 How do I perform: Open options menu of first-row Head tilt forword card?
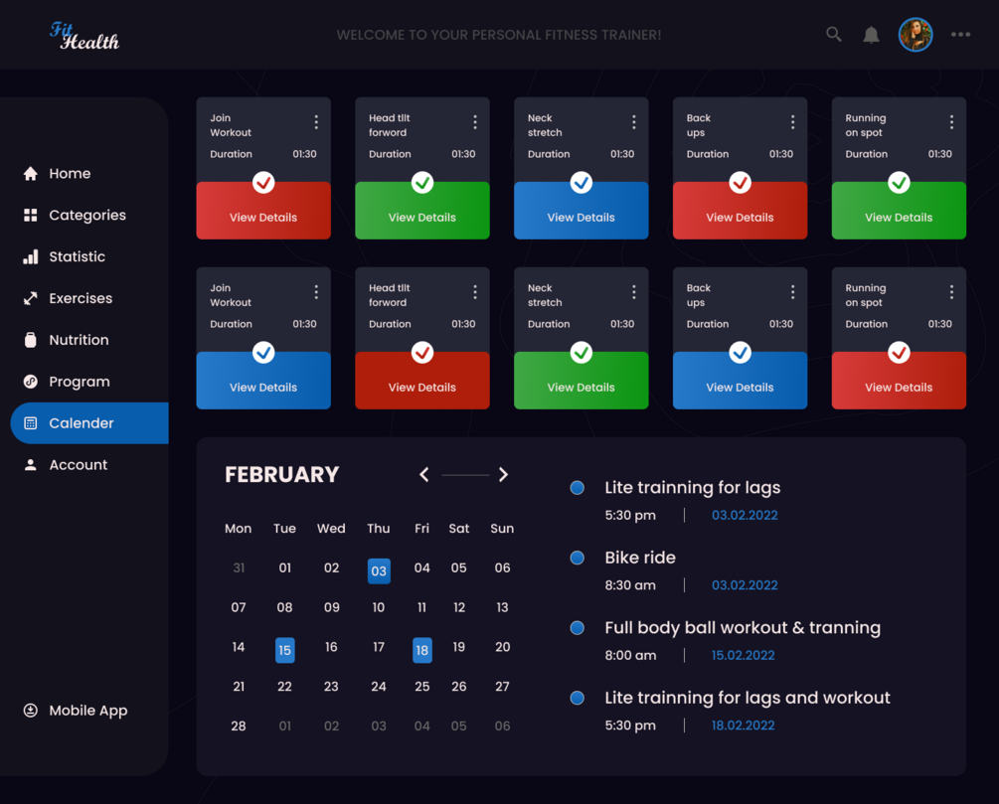click(475, 122)
